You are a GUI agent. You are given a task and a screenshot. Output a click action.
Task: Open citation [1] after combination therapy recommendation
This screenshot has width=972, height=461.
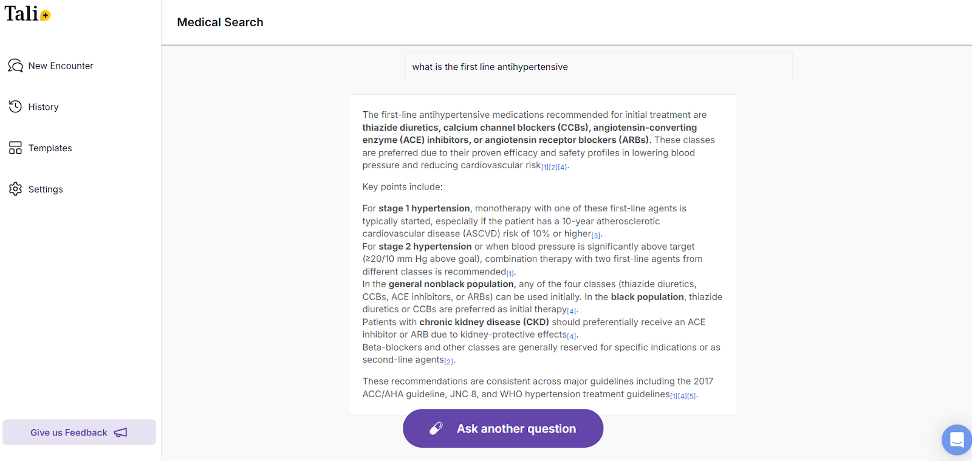(511, 273)
